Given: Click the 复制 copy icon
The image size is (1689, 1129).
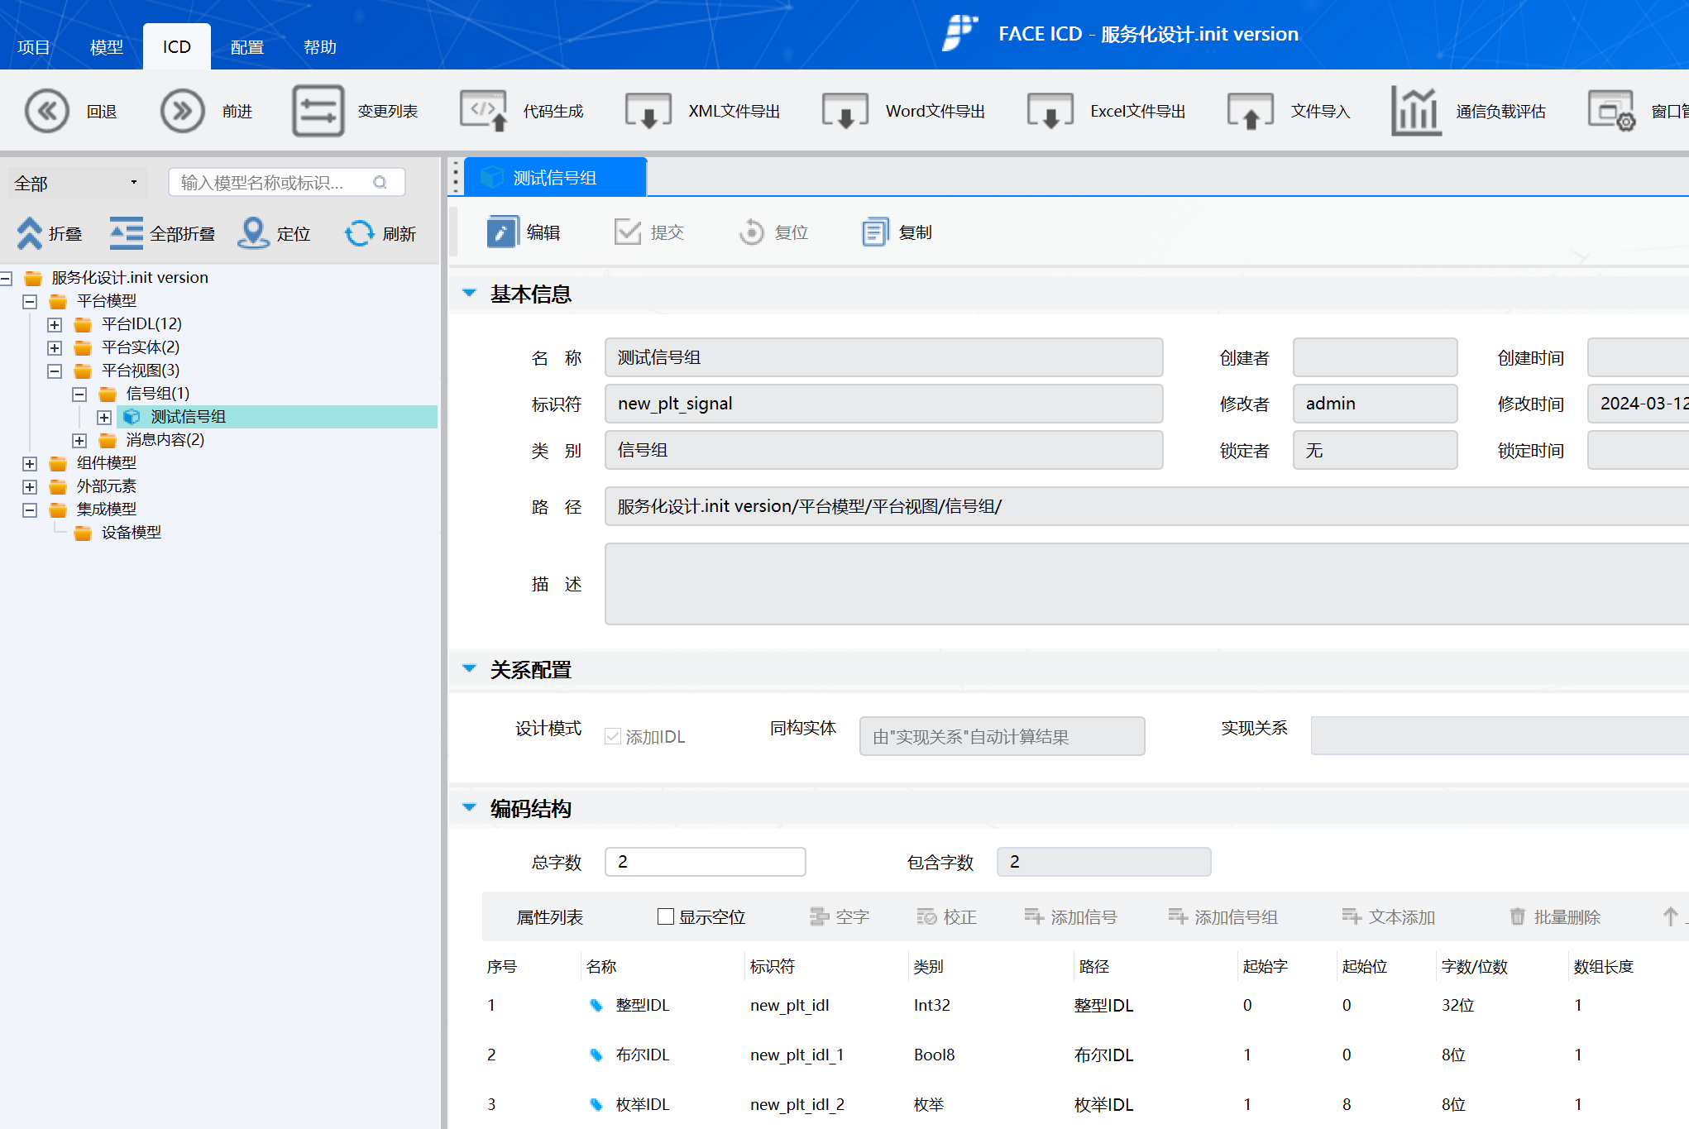Looking at the screenshot, I should (x=875, y=232).
